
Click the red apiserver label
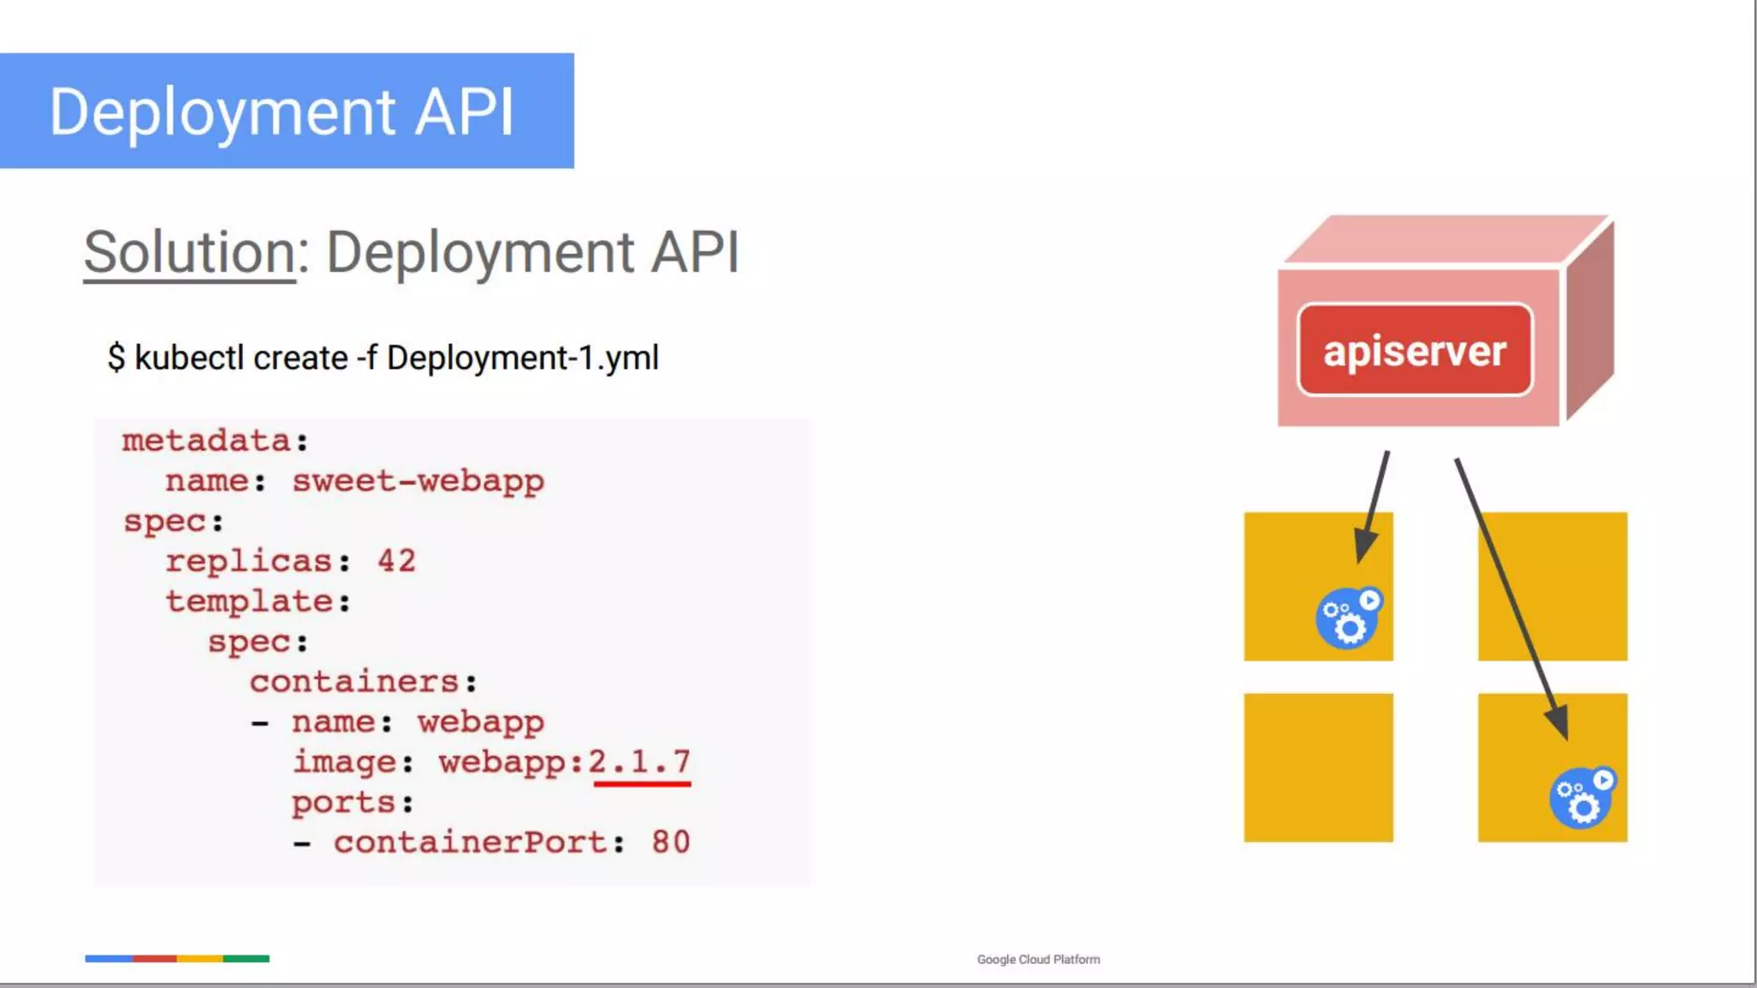1415,350
